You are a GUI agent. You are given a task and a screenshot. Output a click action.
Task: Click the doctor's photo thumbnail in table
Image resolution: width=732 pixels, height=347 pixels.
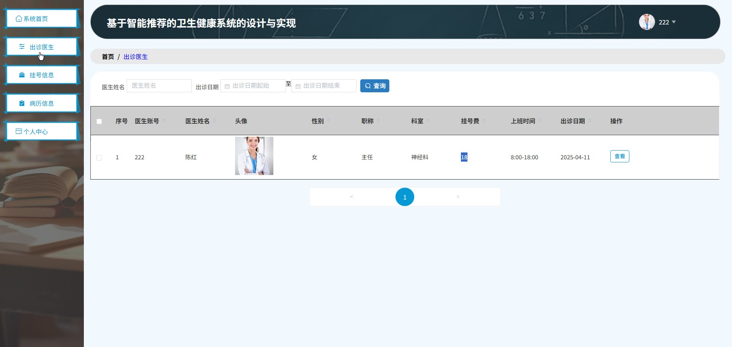pos(254,156)
